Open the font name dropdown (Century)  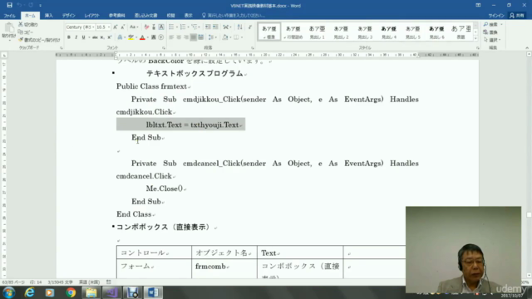(93, 27)
